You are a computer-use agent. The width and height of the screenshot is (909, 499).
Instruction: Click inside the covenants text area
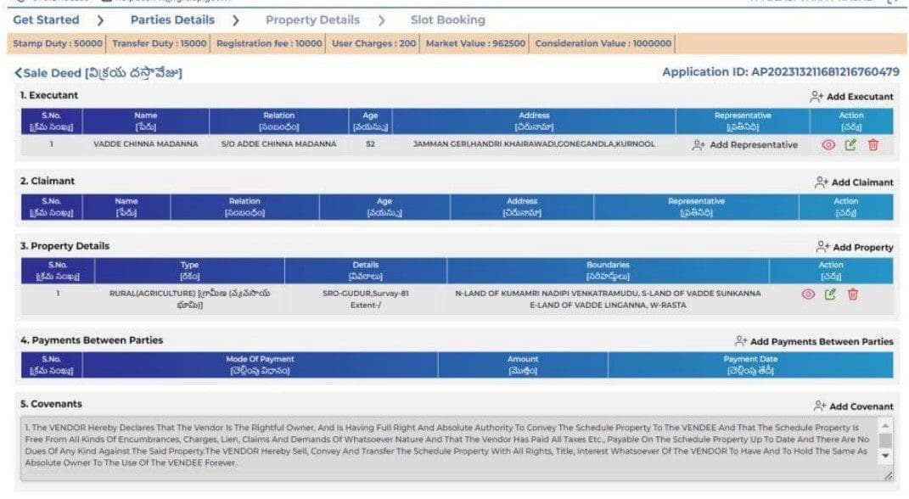point(451,449)
